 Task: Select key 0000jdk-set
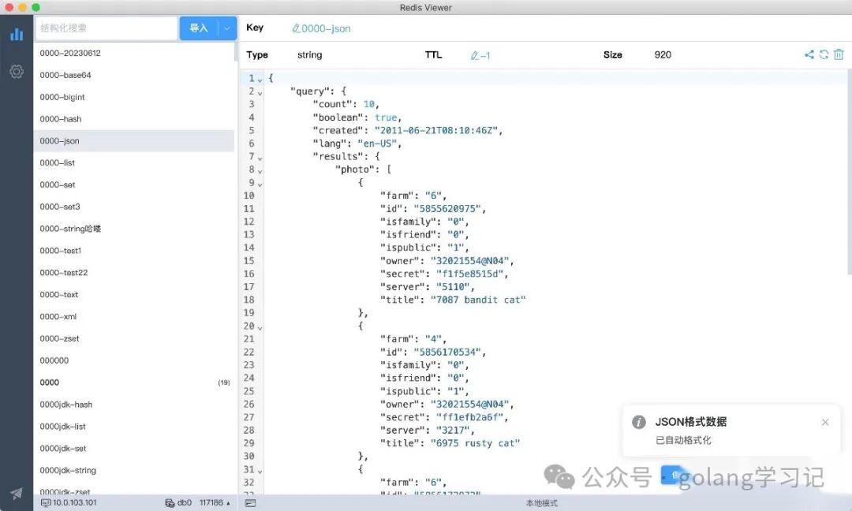coord(133,449)
